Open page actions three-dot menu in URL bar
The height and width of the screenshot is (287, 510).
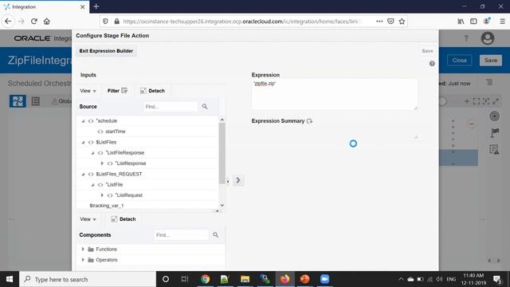click(x=379, y=22)
